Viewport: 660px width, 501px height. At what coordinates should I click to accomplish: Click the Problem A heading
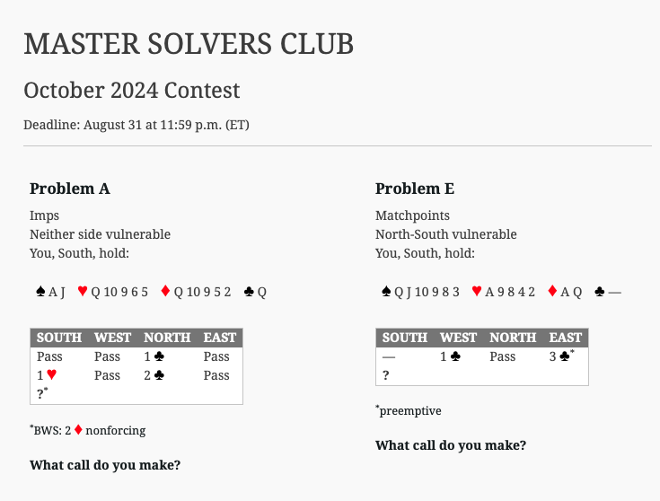70,189
